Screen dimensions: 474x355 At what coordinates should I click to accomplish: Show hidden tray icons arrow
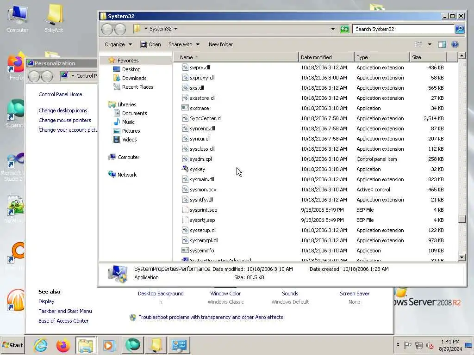tap(398, 345)
